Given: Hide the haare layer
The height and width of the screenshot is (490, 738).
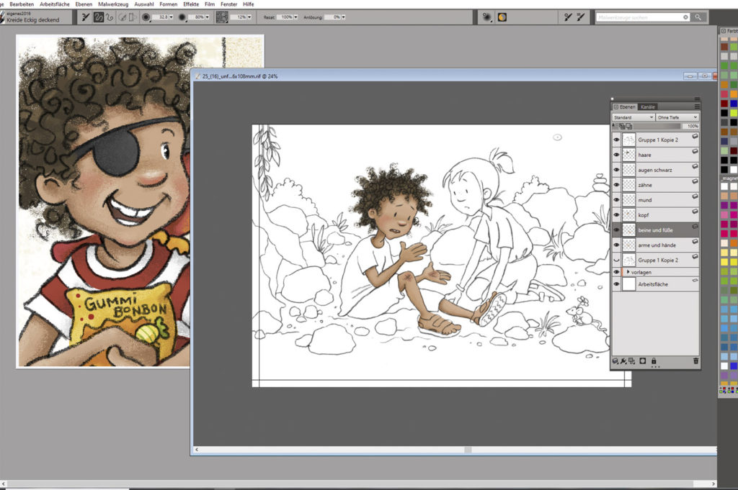Looking at the screenshot, I should (x=616, y=154).
